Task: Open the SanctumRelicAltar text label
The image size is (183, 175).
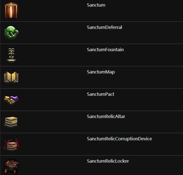Action: pos(106,116)
